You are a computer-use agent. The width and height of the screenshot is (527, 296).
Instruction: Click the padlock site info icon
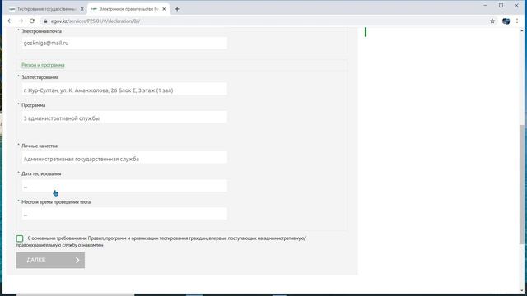point(46,21)
